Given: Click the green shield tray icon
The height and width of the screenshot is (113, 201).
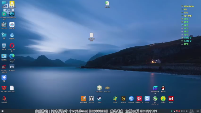Looking at the screenshot, I should [172, 111].
